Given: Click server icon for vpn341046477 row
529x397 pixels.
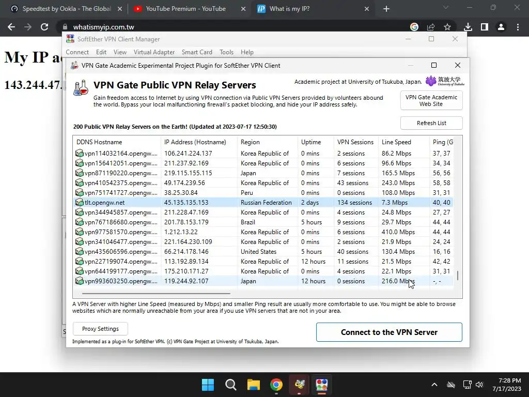Looking at the screenshot, I should pyautogui.click(x=79, y=241).
